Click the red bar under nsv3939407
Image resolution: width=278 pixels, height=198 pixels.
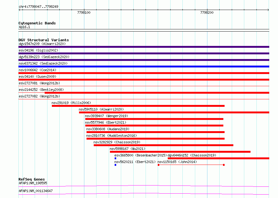(x=154, y=119)
